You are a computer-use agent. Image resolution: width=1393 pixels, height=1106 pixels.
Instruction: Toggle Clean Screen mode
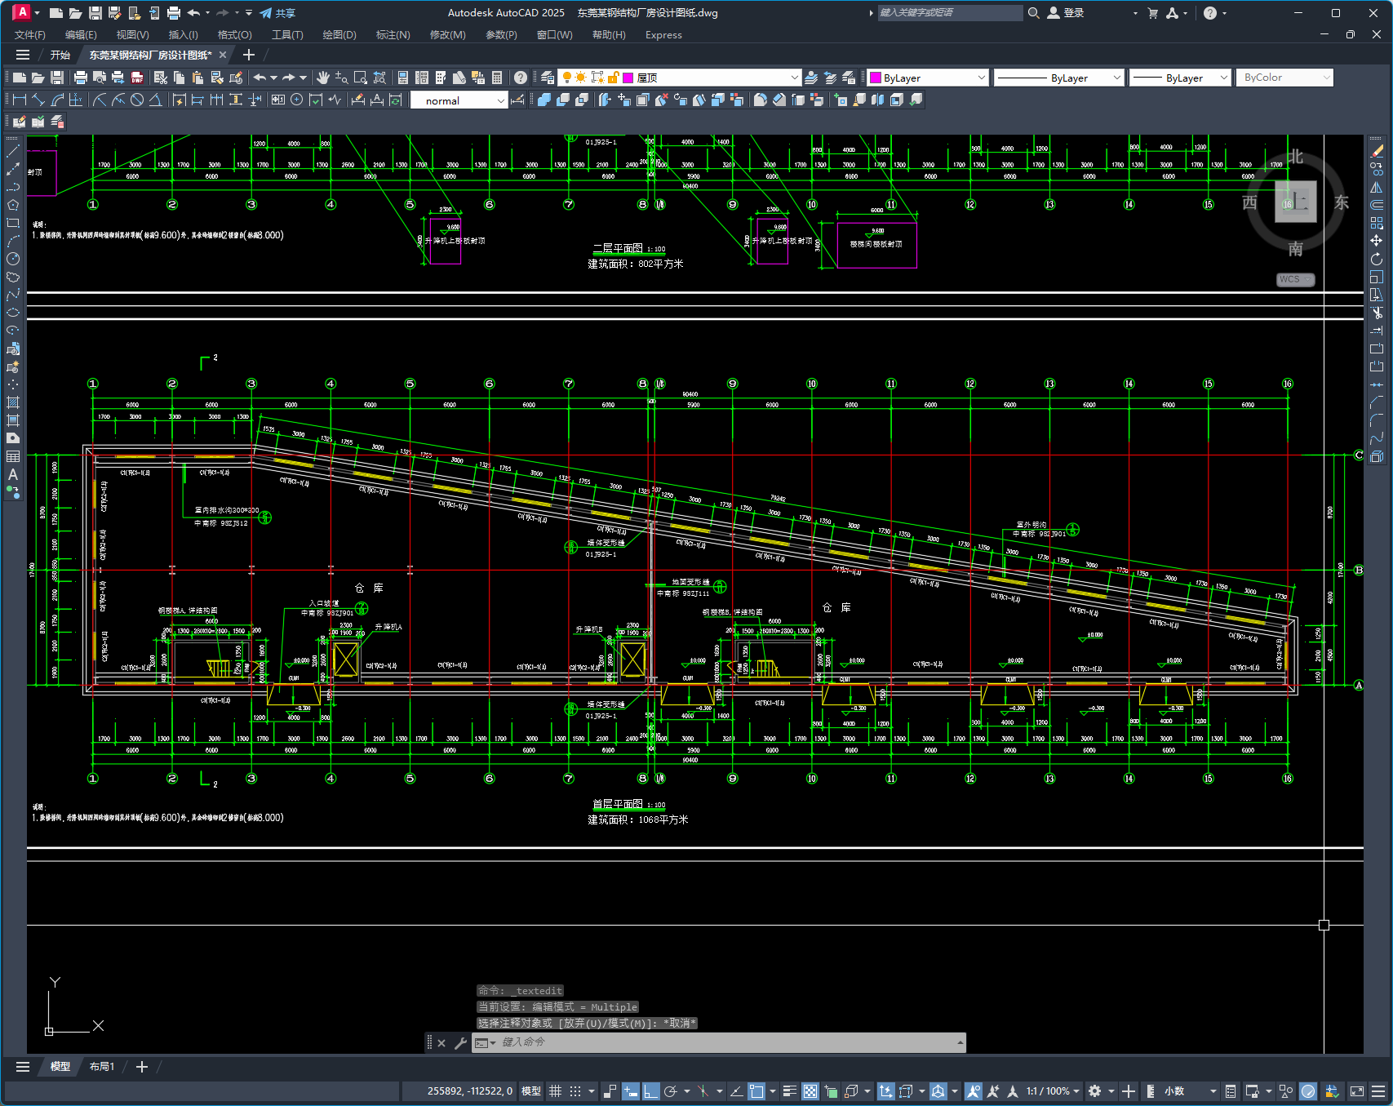point(1357,1091)
